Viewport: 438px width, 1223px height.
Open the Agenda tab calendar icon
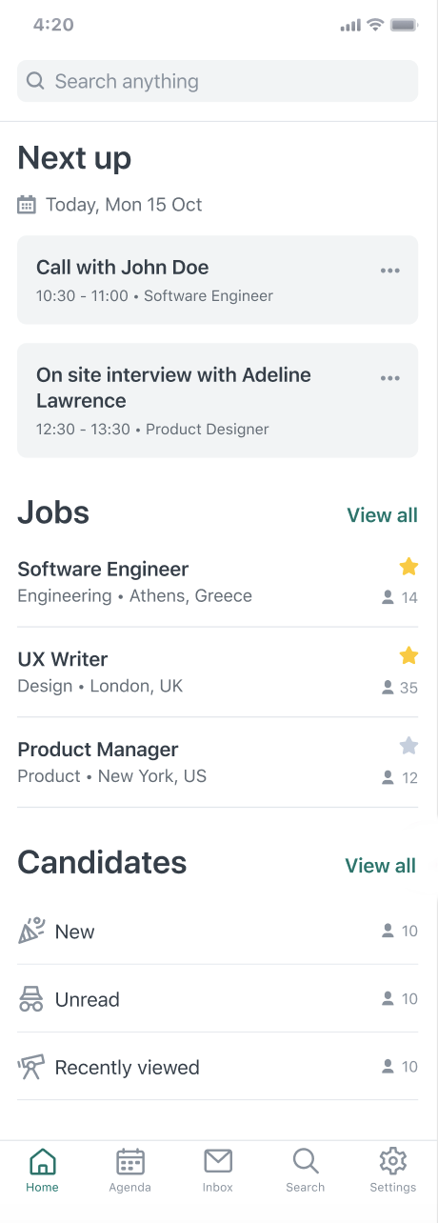tap(130, 1161)
